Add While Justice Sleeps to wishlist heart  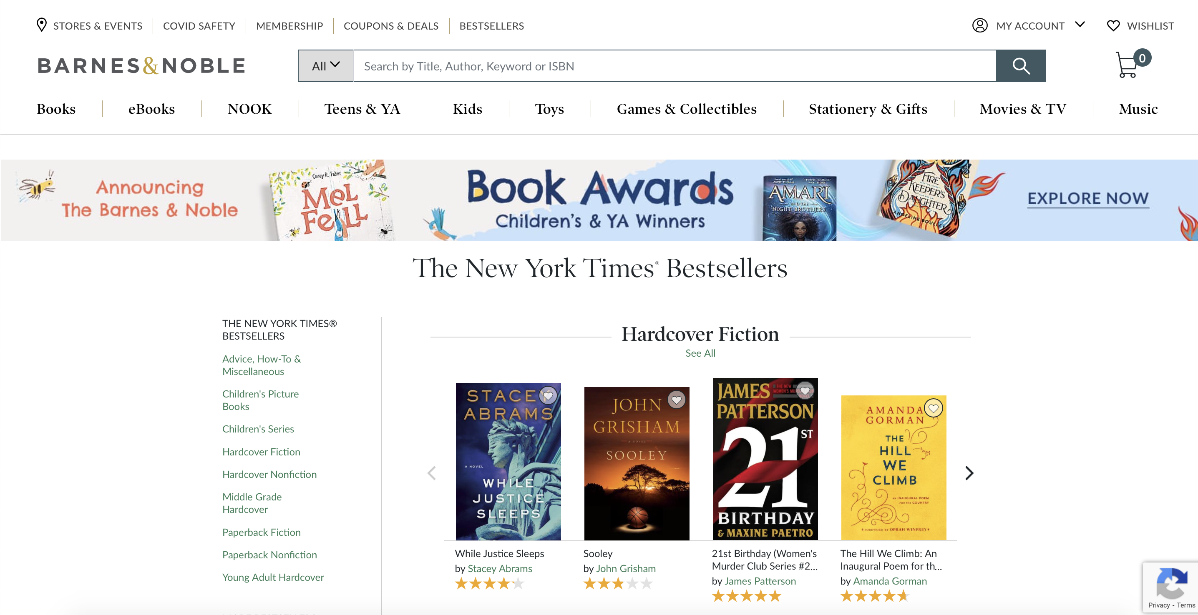(548, 396)
